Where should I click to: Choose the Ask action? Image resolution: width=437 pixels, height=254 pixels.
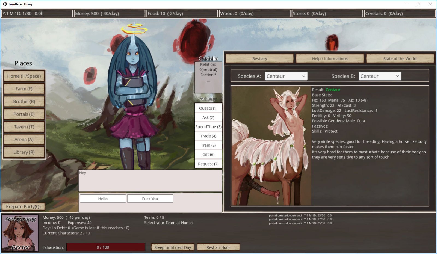tap(208, 117)
